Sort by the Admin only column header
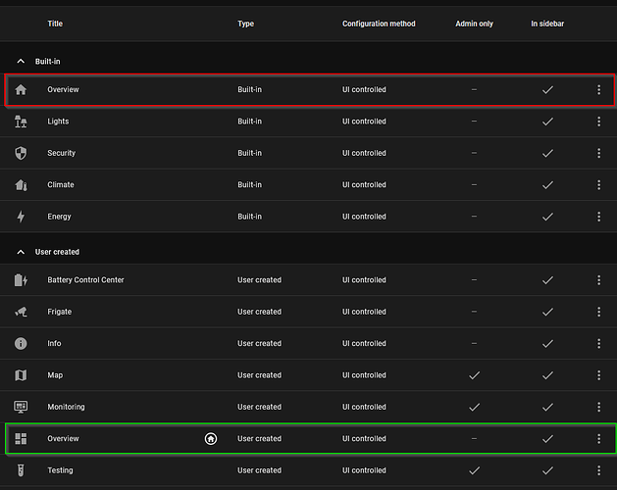This screenshot has height=490, width=617. (474, 24)
